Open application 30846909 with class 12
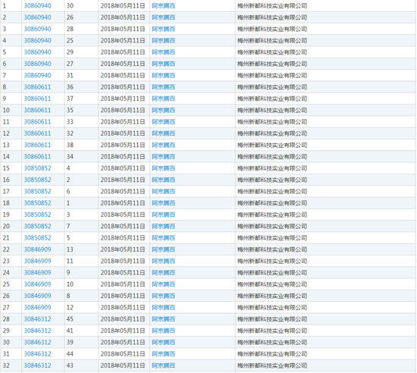Viewport: 417px width, 373px height. click(x=37, y=307)
